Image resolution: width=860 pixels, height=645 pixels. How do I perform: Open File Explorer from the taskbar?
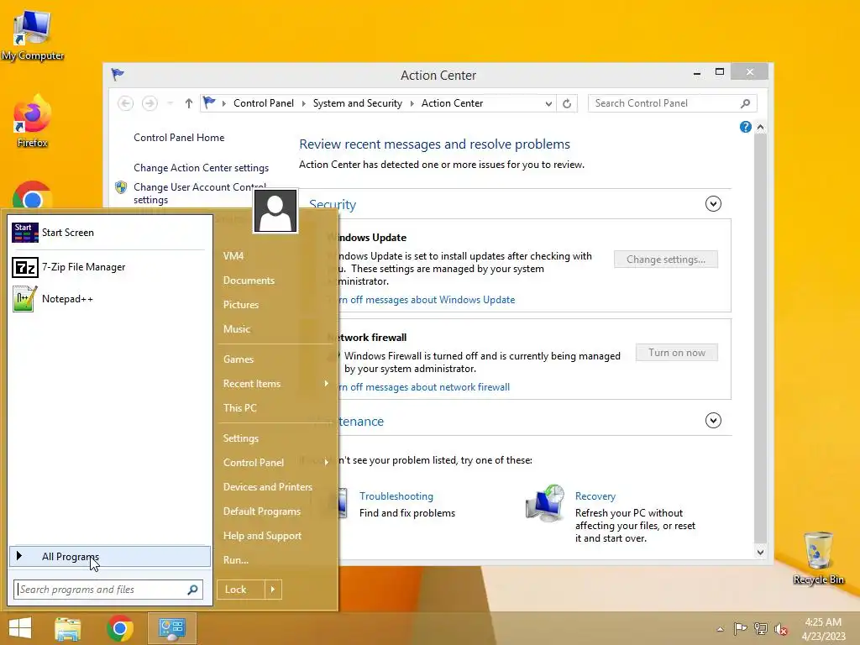68,628
